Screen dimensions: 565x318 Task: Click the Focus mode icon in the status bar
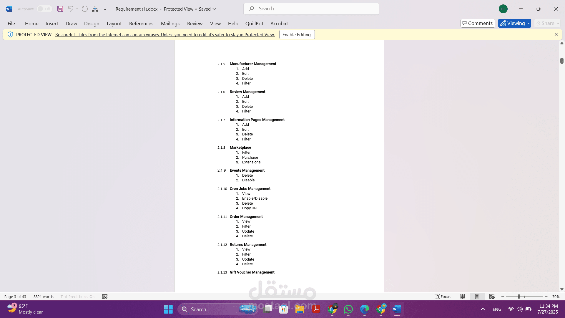(x=443, y=297)
